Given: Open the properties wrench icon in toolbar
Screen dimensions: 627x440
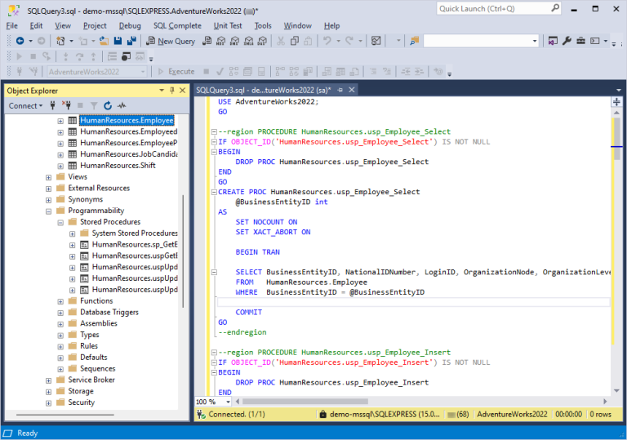Looking at the screenshot, I should [567, 41].
